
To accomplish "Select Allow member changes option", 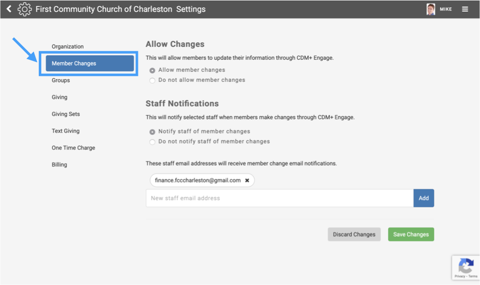I will 152,70.
